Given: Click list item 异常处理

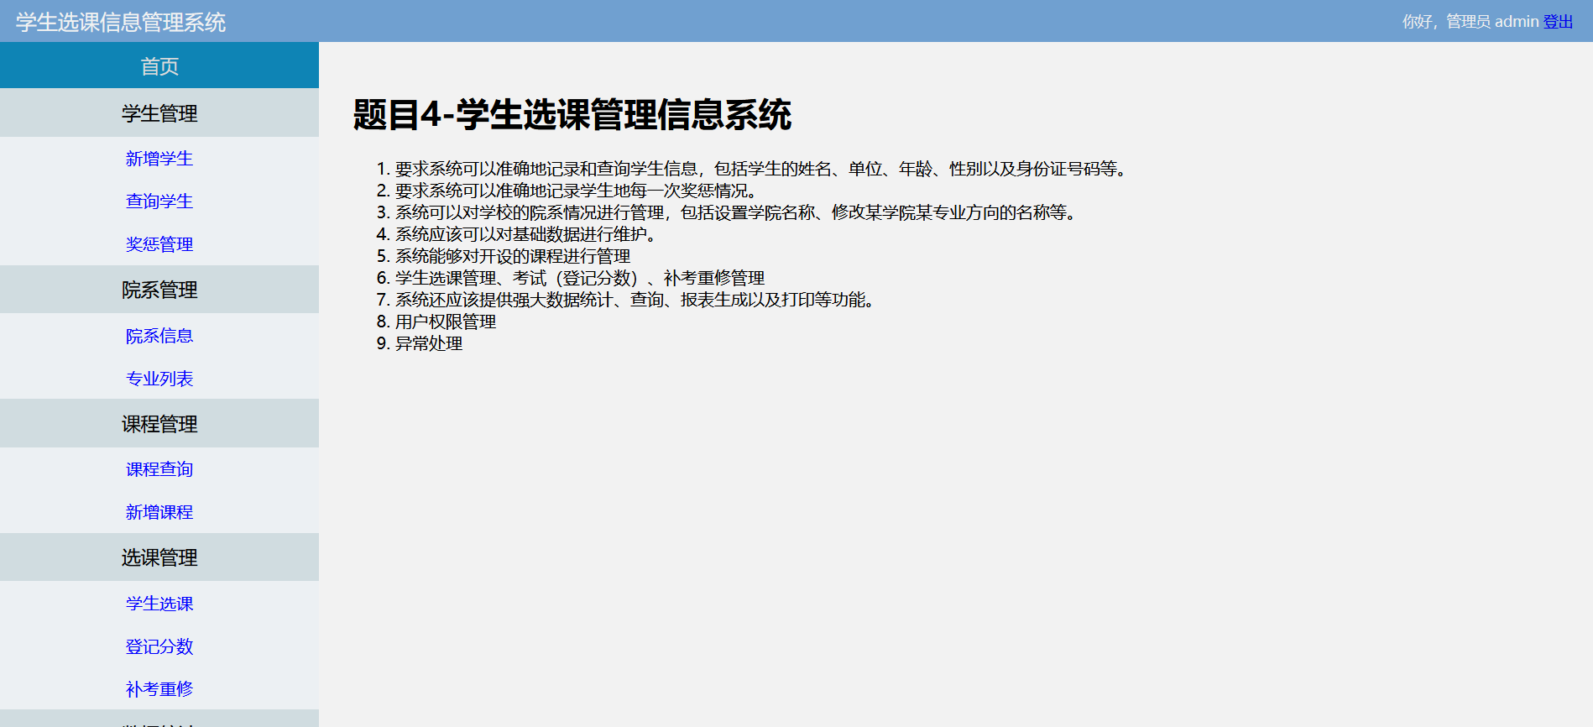Looking at the screenshot, I should click(x=429, y=343).
